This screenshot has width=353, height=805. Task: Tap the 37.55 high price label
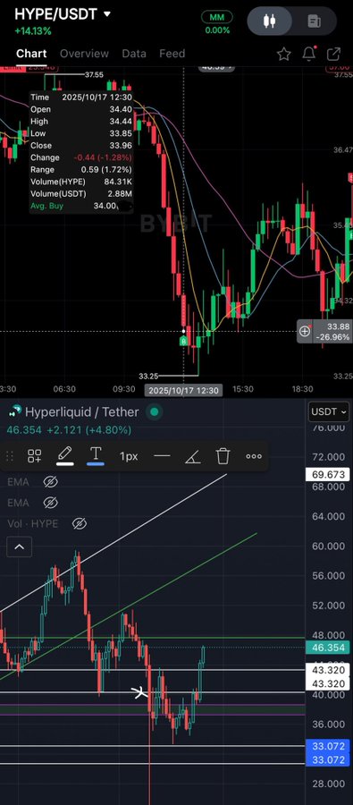[95, 74]
